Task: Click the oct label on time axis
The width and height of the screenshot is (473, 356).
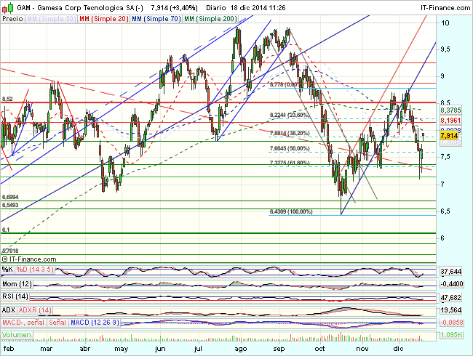Action: tap(319, 349)
